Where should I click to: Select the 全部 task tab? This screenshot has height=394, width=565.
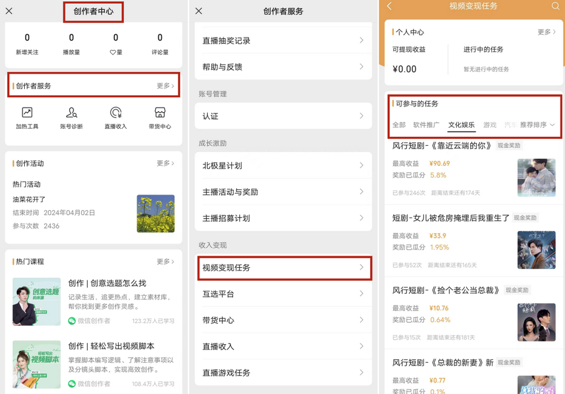pyautogui.click(x=399, y=124)
